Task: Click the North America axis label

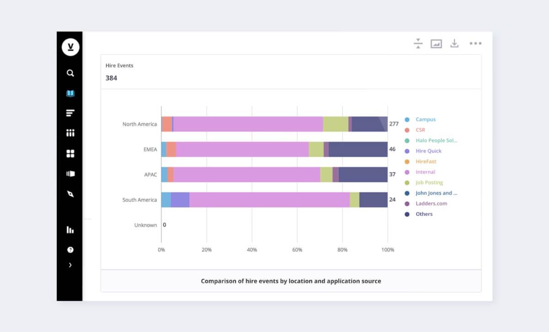Action: click(140, 124)
